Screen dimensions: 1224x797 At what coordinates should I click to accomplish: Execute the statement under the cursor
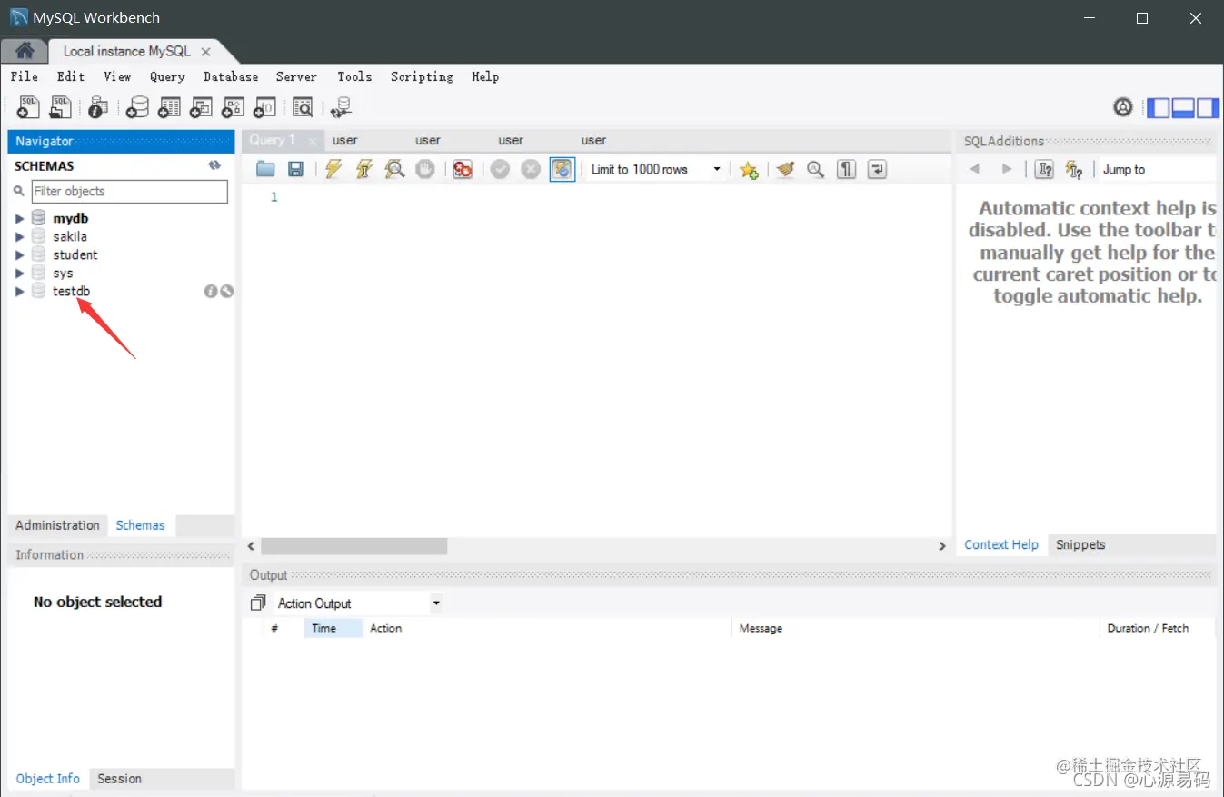[x=364, y=169]
